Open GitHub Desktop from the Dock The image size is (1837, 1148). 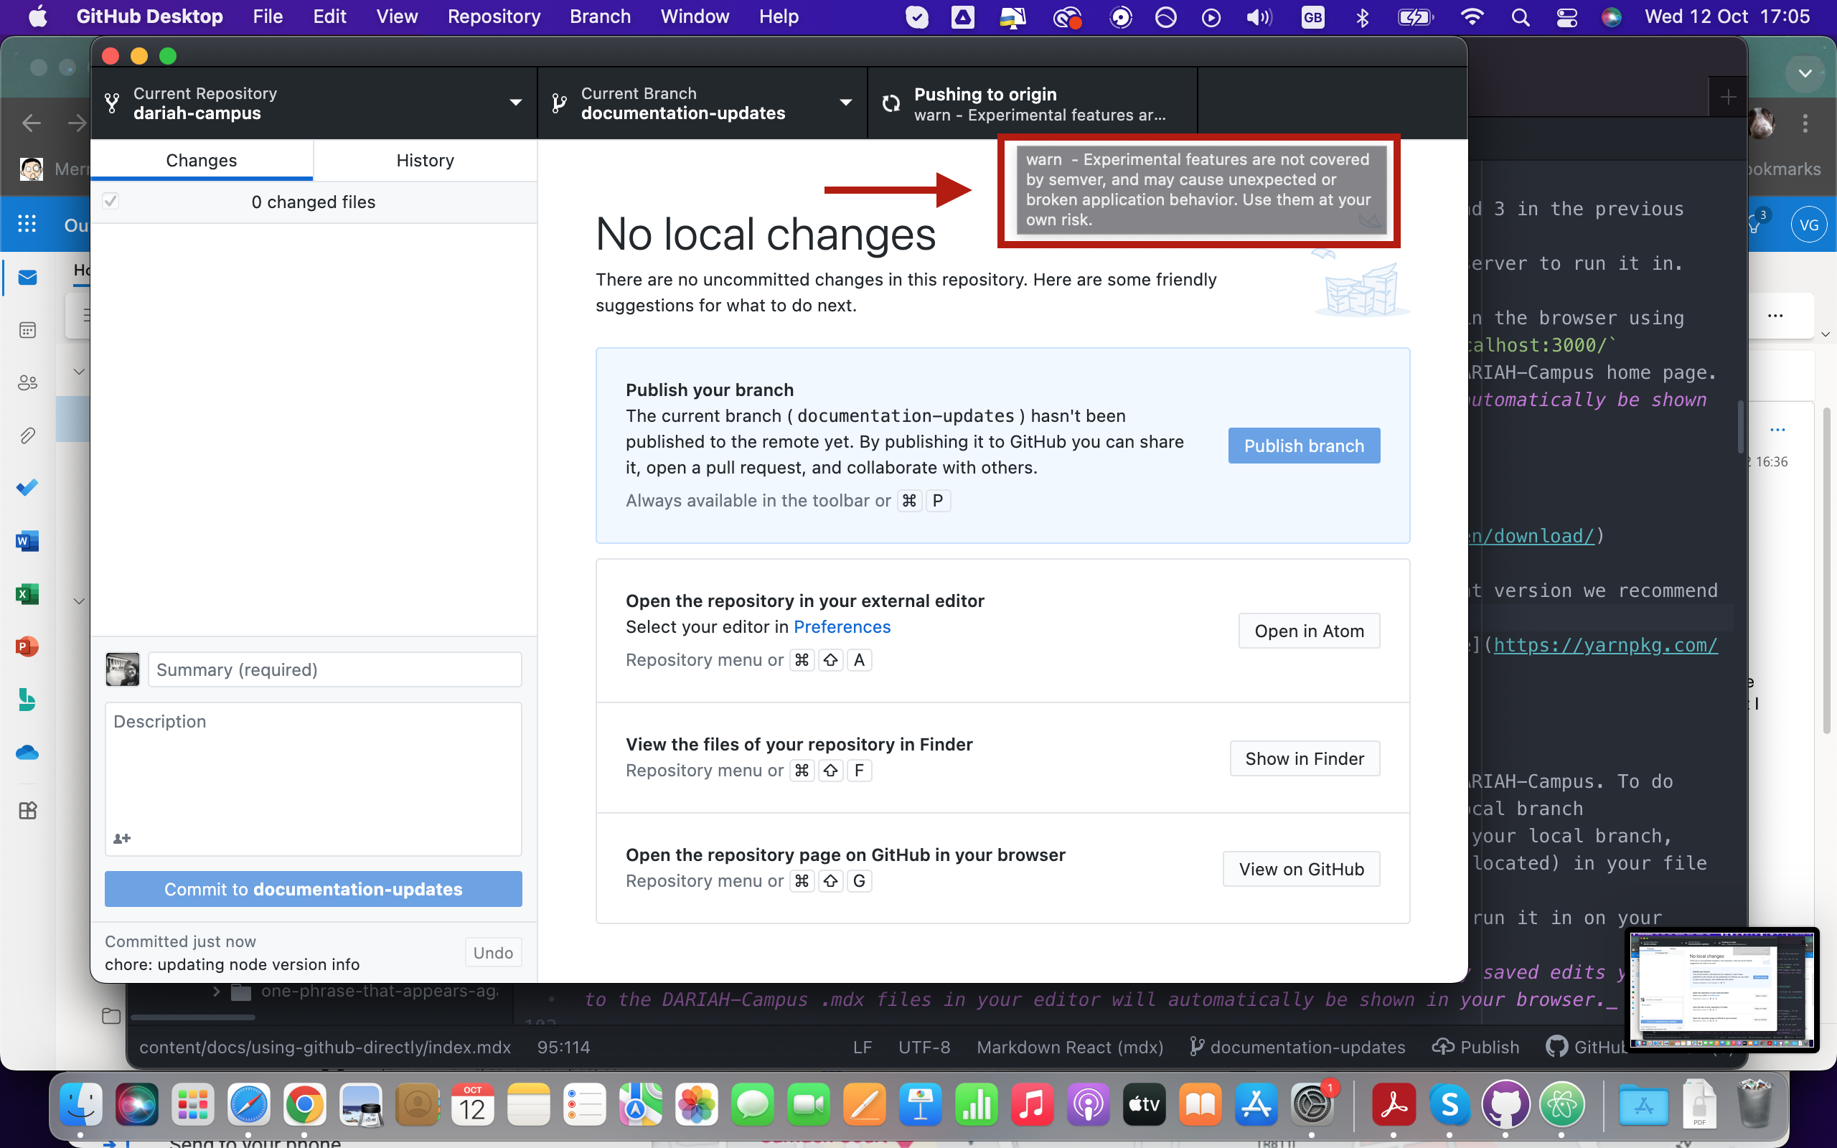(x=1505, y=1105)
